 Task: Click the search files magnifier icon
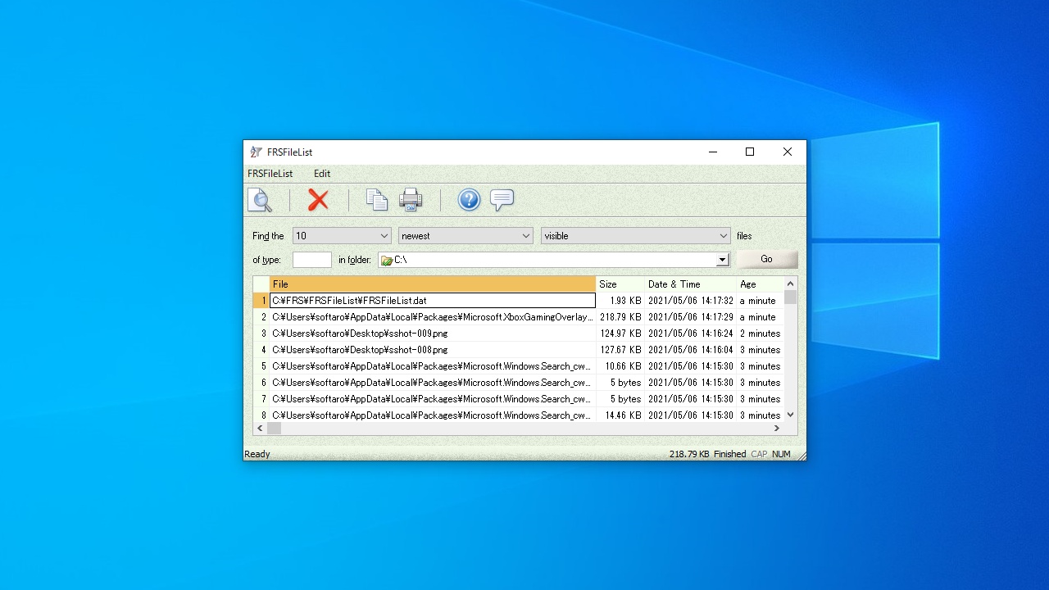coord(260,200)
